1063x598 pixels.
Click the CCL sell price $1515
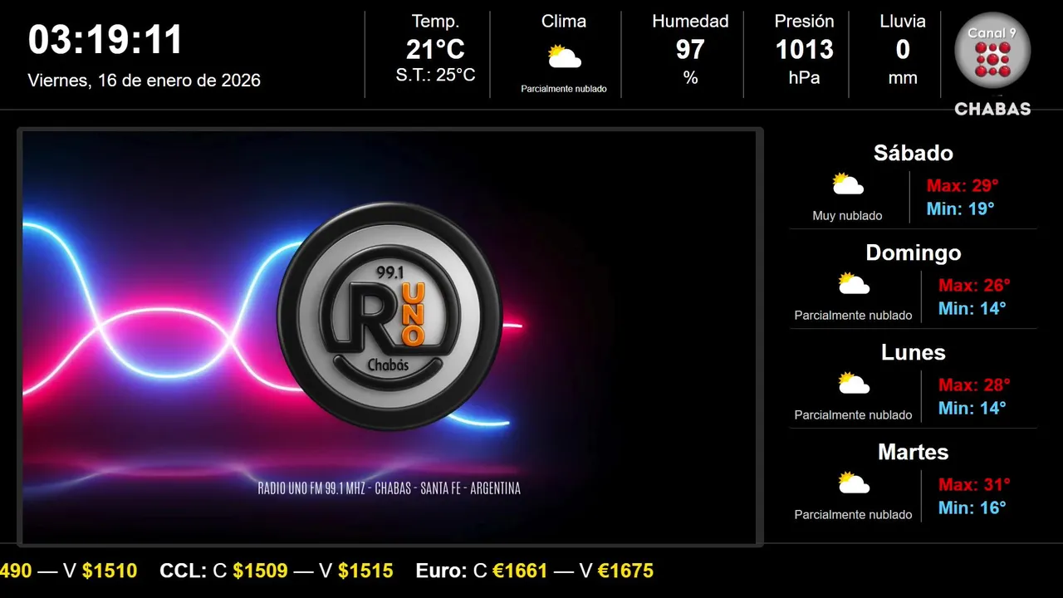[365, 571]
